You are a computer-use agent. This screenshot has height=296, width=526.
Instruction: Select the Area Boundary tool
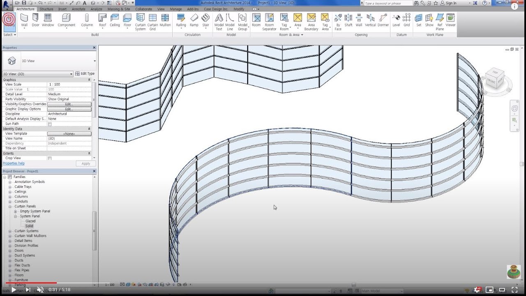click(x=311, y=22)
